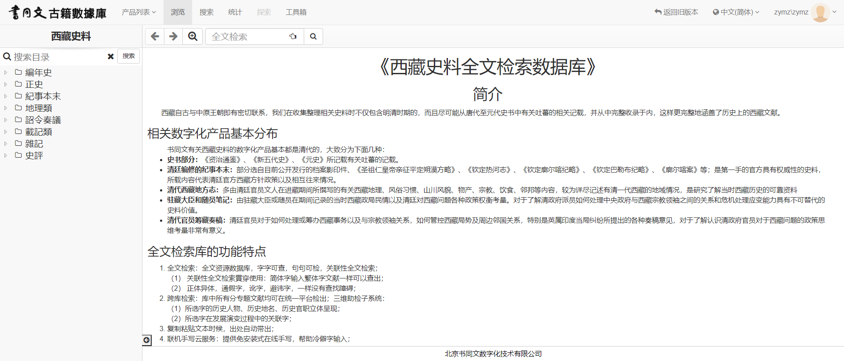Open the 产品列表 dropdown menu
This screenshot has width=844, height=361.
point(138,12)
